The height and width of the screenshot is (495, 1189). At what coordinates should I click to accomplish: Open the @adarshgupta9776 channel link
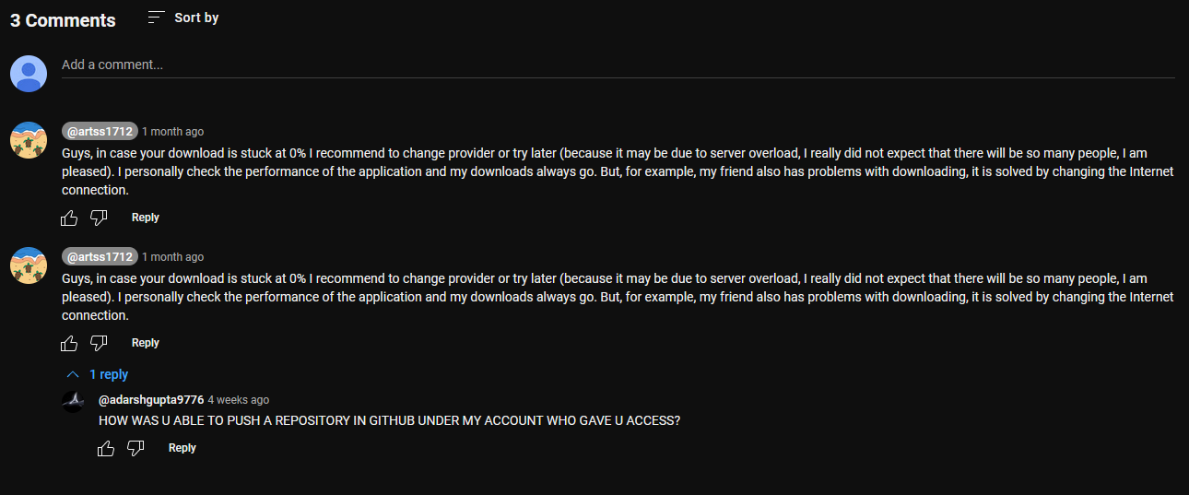(151, 400)
